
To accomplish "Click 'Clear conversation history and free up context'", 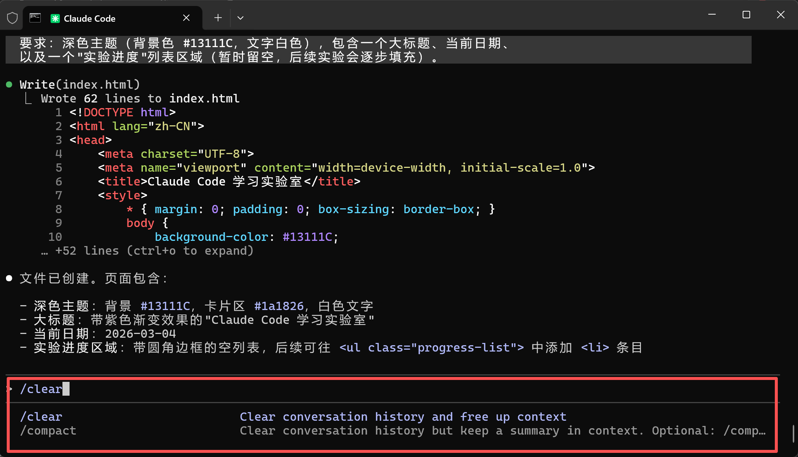I will tap(403, 417).
